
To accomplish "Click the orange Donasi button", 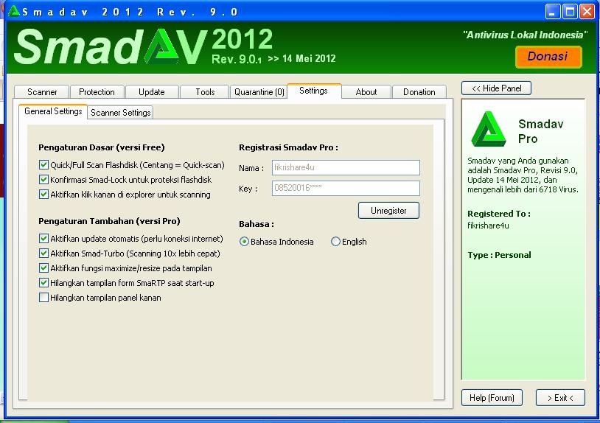I will click(x=548, y=57).
